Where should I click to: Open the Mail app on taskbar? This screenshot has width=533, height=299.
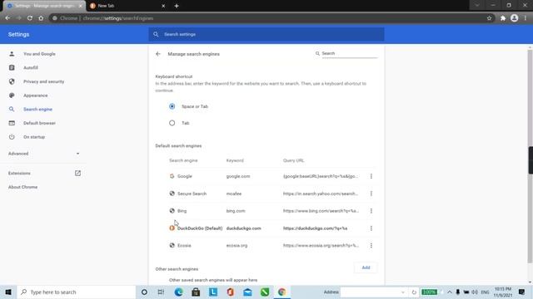[x=248, y=292]
